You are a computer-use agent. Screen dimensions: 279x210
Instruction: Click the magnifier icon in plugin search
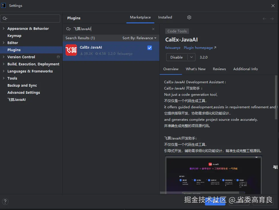pos(68,29)
